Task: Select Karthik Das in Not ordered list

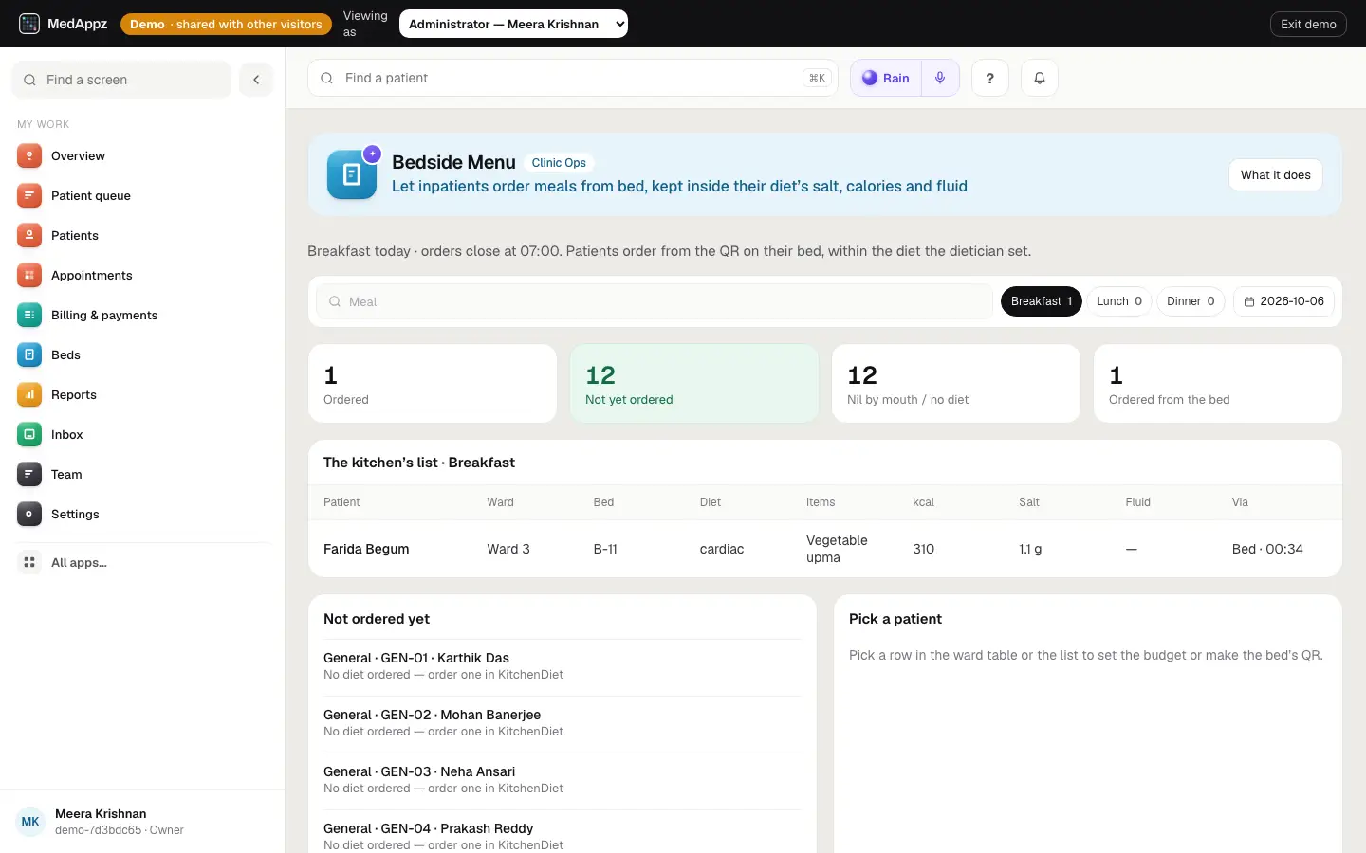Action: (563, 666)
